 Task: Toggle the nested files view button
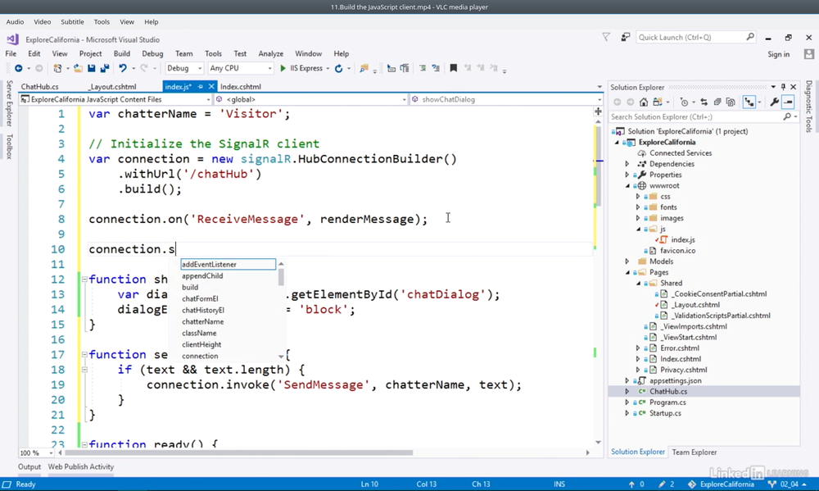749,102
